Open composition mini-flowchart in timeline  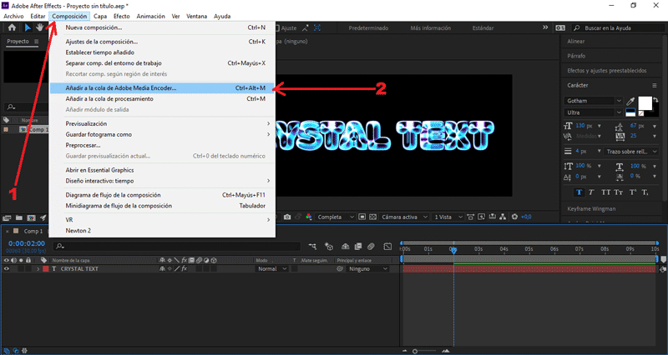click(x=312, y=246)
